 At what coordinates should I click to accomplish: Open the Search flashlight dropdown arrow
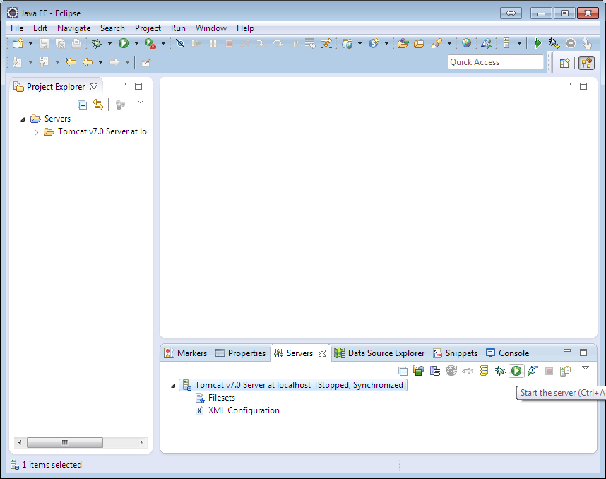pyautogui.click(x=449, y=43)
